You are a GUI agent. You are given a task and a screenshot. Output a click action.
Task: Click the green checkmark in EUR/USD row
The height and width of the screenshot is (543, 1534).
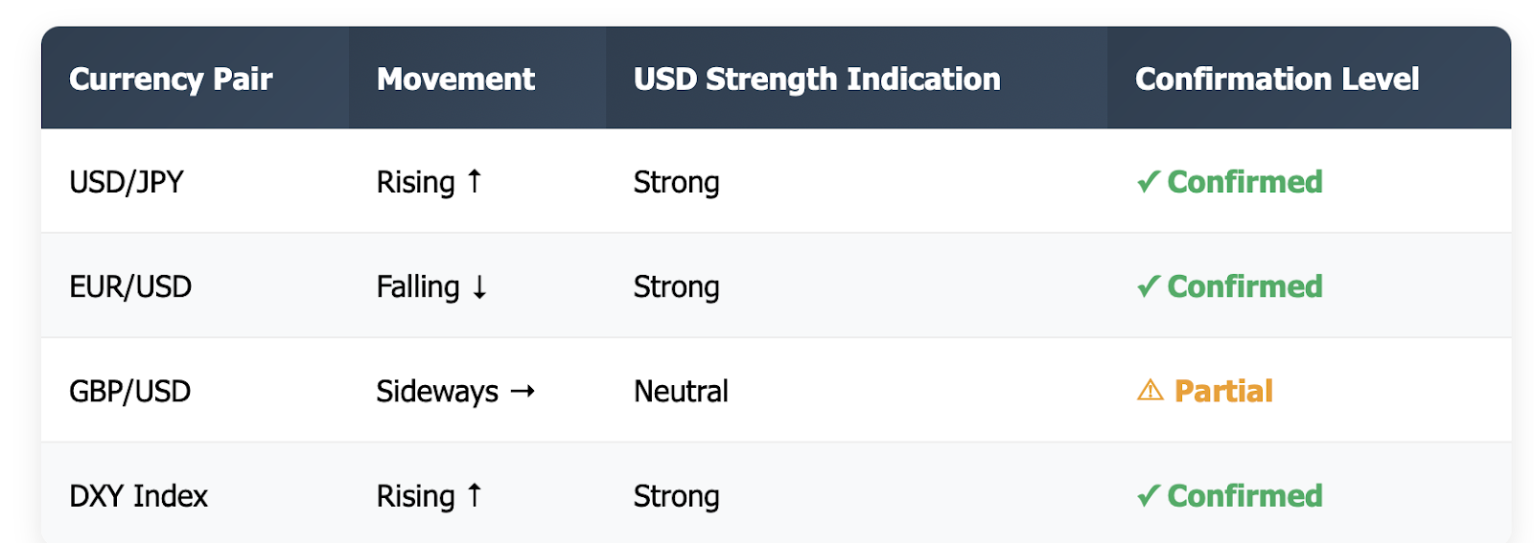tap(1148, 285)
